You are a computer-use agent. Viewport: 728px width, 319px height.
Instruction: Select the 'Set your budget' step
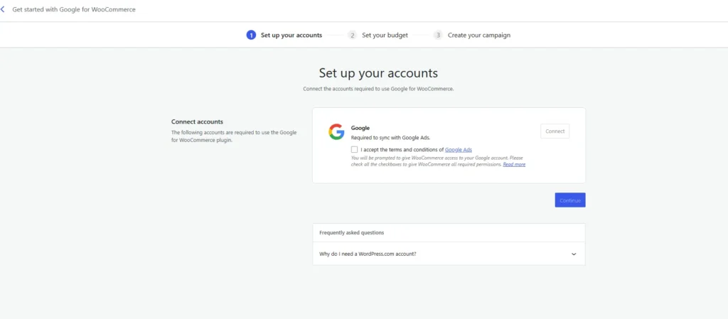[385, 36]
